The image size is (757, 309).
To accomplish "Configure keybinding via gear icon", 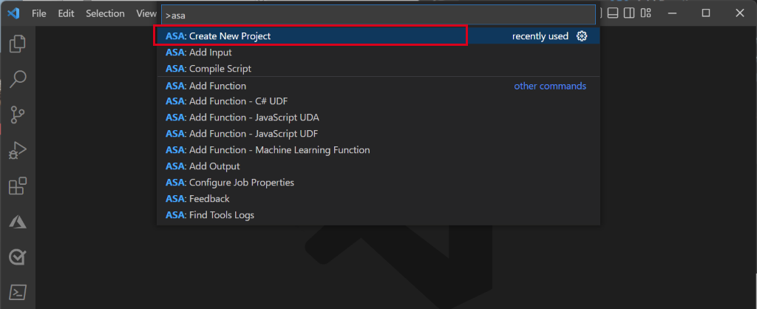I will point(582,36).
